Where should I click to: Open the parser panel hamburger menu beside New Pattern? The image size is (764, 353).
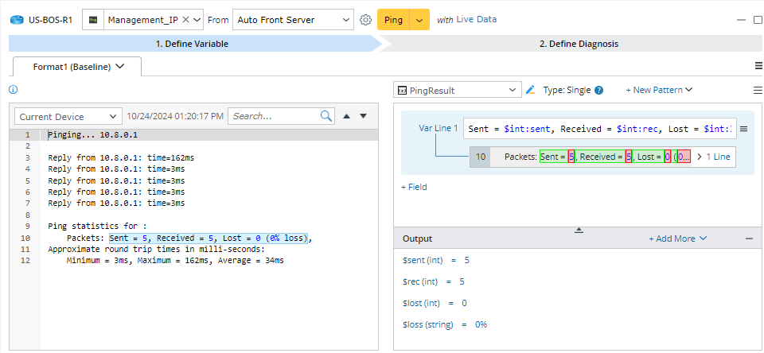click(758, 91)
